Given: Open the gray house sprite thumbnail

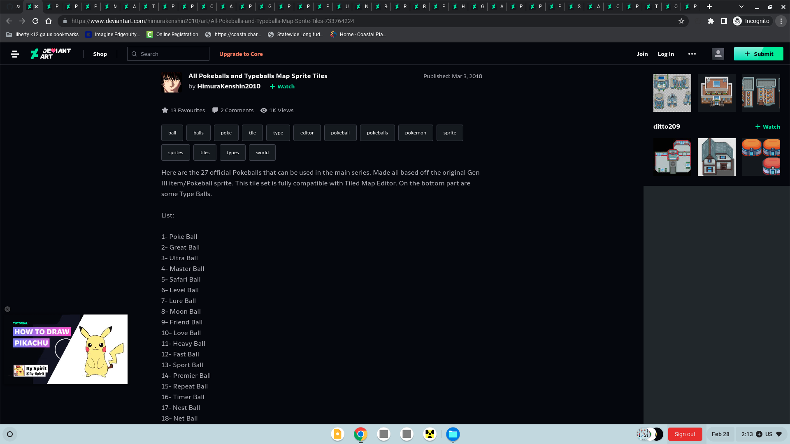Looking at the screenshot, I should click(x=717, y=157).
